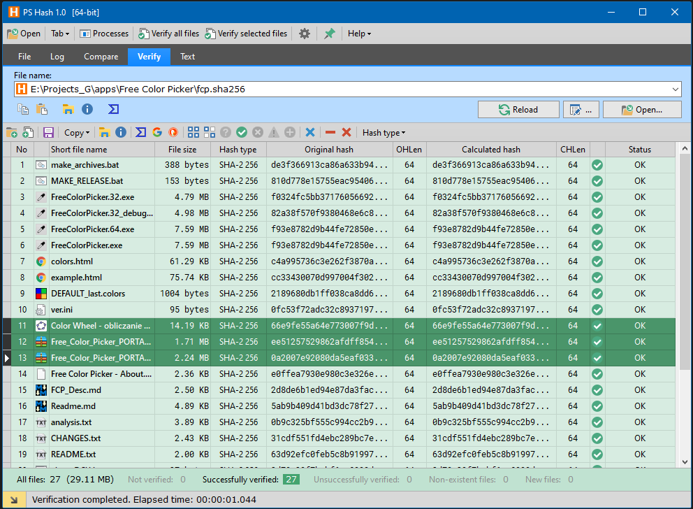Click the red X delete icon
Screen dimensions: 693x509
coord(346,132)
